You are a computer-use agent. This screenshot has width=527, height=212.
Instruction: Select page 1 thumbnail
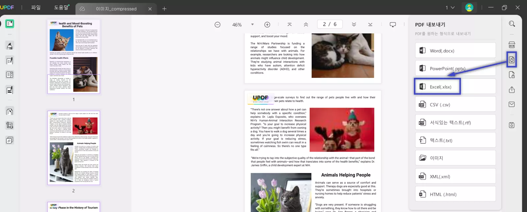[x=73, y=57]
